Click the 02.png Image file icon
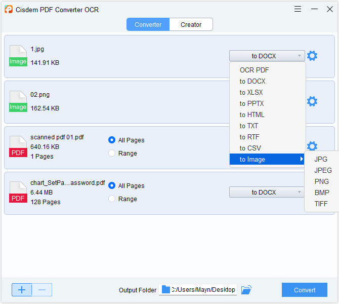This screenshot has height=304, width=339. point(18,101)
